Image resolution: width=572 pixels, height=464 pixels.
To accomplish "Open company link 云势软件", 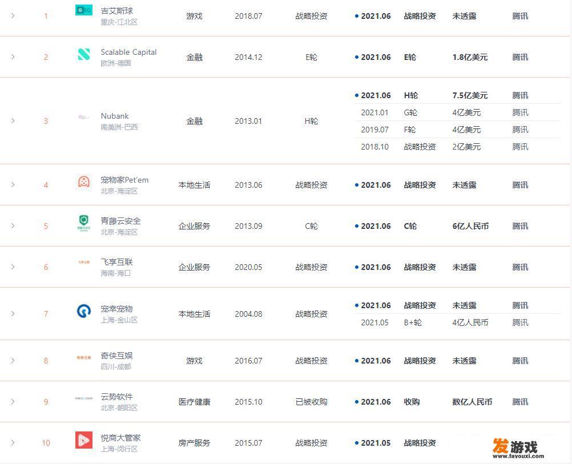I will click(x=116, y=397).
